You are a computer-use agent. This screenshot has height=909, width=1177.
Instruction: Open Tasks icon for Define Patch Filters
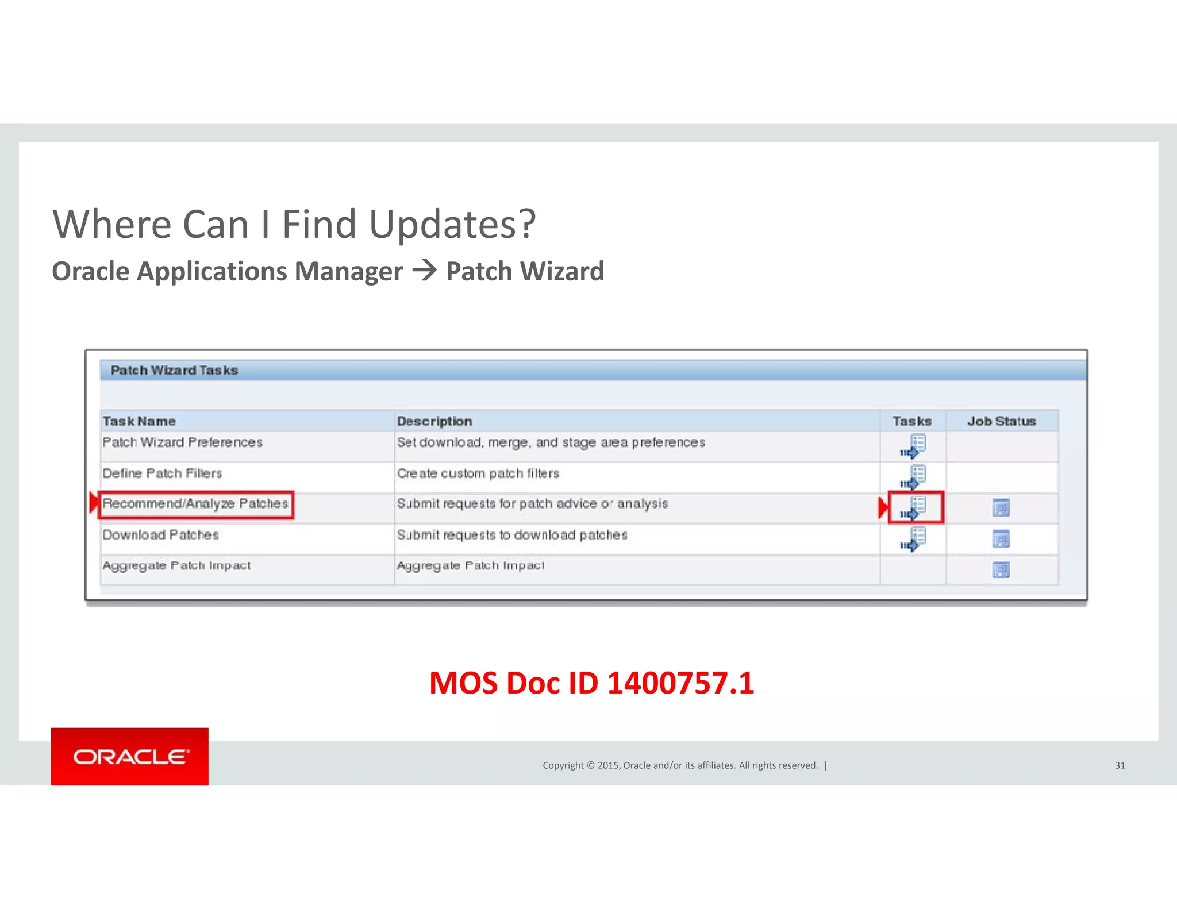pyautogui.click(x=913, y=477)
